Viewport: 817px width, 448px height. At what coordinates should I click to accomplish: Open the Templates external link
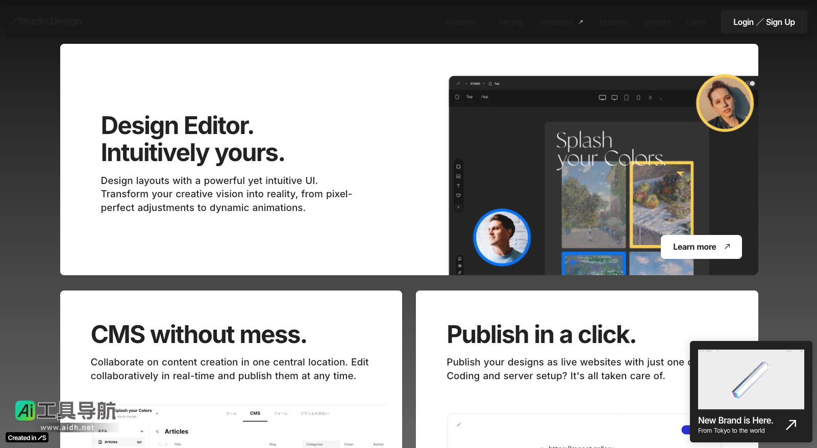[x=560, y=22]
